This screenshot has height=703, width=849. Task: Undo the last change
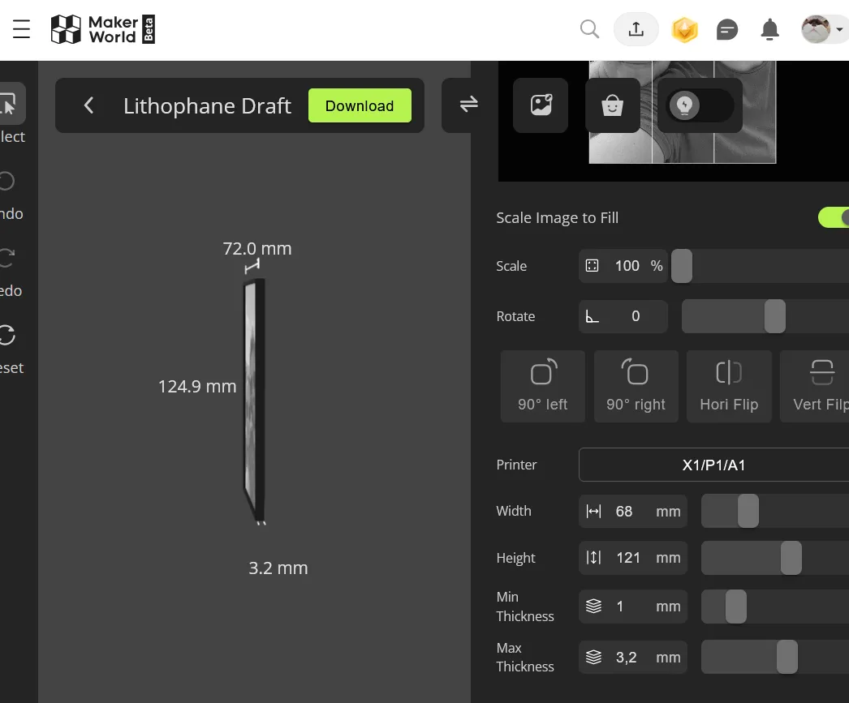click(x=6, y=181)
